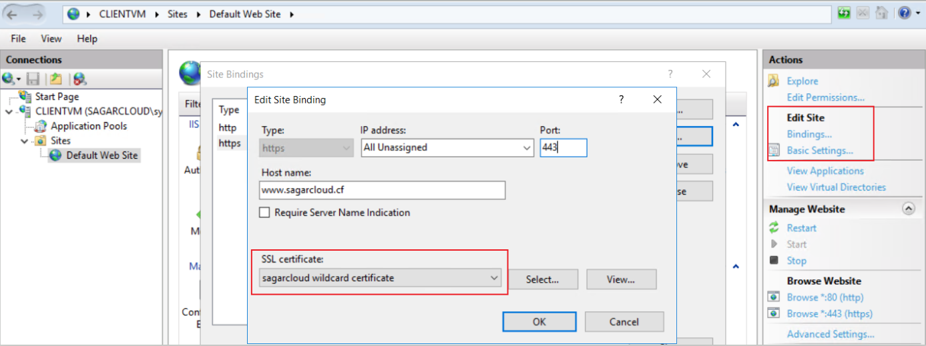Expand the IP address combo box

[527, 147]
